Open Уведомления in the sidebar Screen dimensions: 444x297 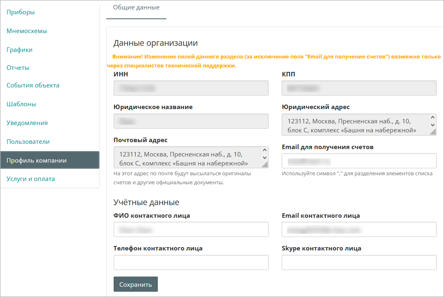(27, 123)
